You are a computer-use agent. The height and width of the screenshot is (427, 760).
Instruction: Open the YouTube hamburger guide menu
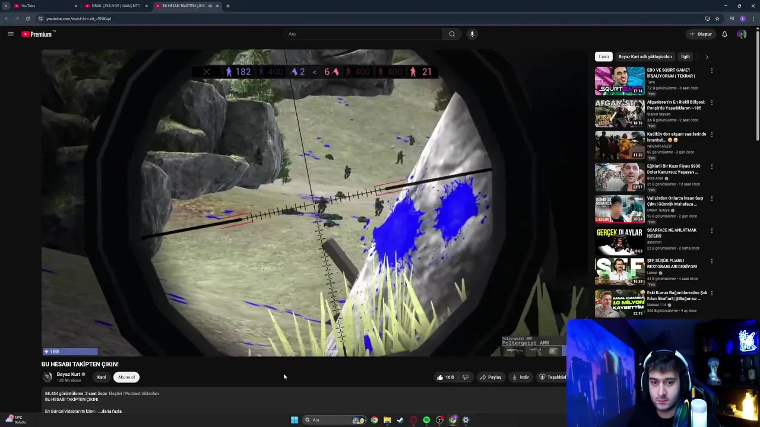(11, 34)
